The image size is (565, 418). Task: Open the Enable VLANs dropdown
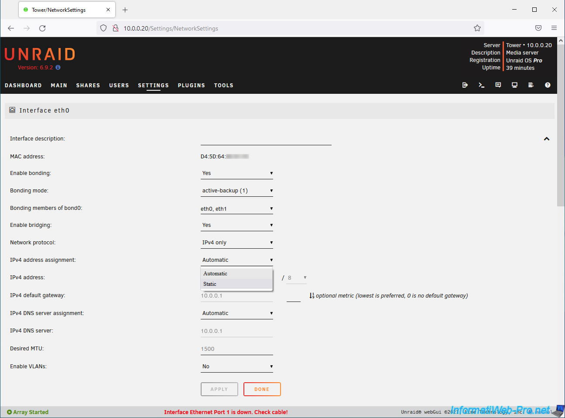(237, 367)
